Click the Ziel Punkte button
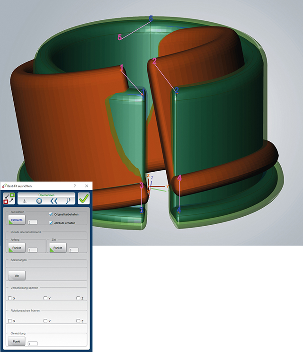303x353 pixels. [58, 247]
